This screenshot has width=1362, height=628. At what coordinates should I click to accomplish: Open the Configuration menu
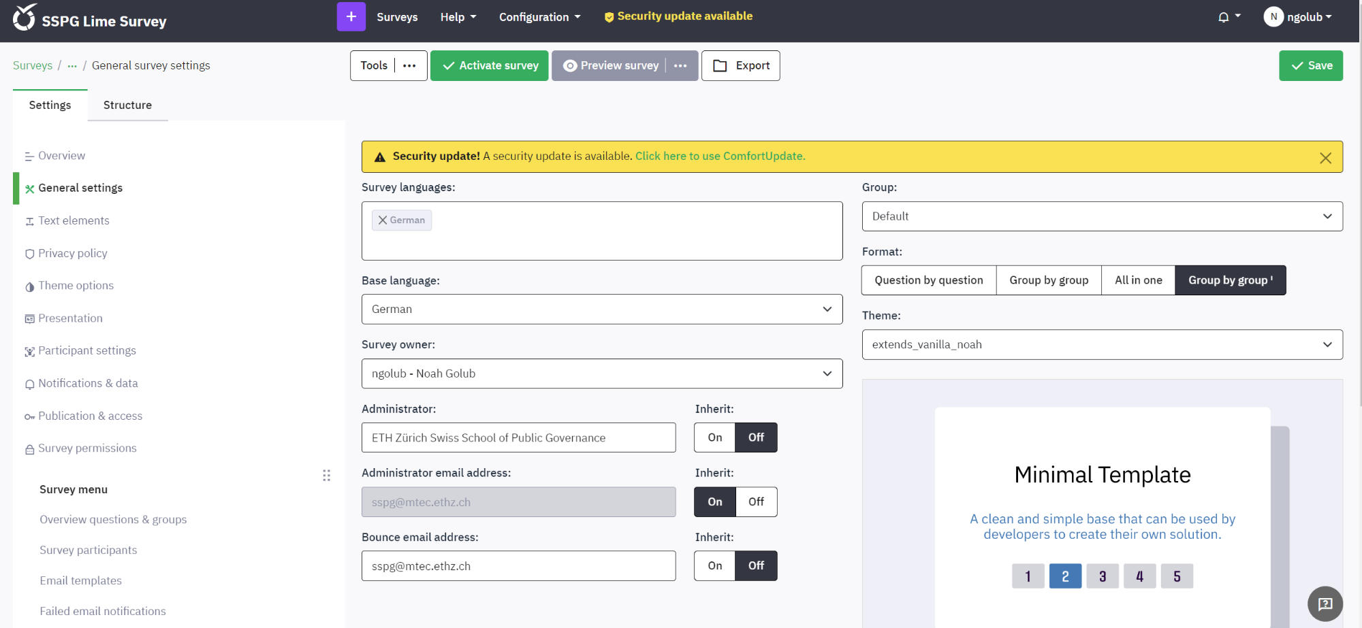pos(539,17)
